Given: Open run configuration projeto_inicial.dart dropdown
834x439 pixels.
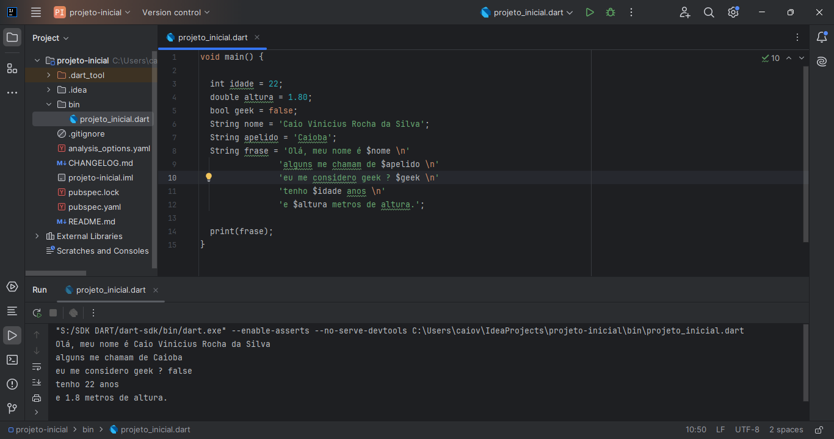Looking at the screenshot, I should point(528,12).
